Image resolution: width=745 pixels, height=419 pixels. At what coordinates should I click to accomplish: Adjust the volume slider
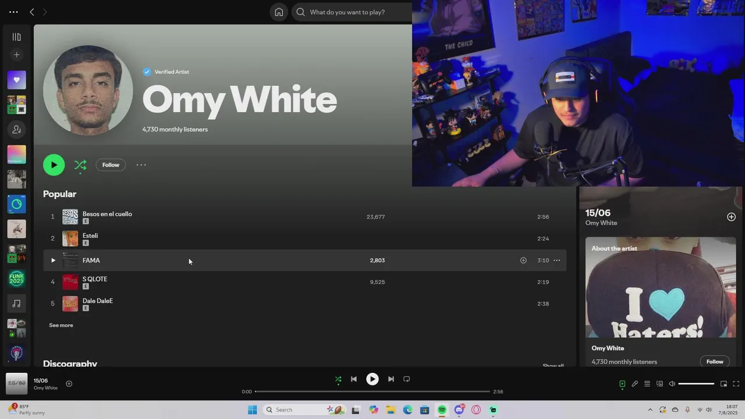coord(696,384)
